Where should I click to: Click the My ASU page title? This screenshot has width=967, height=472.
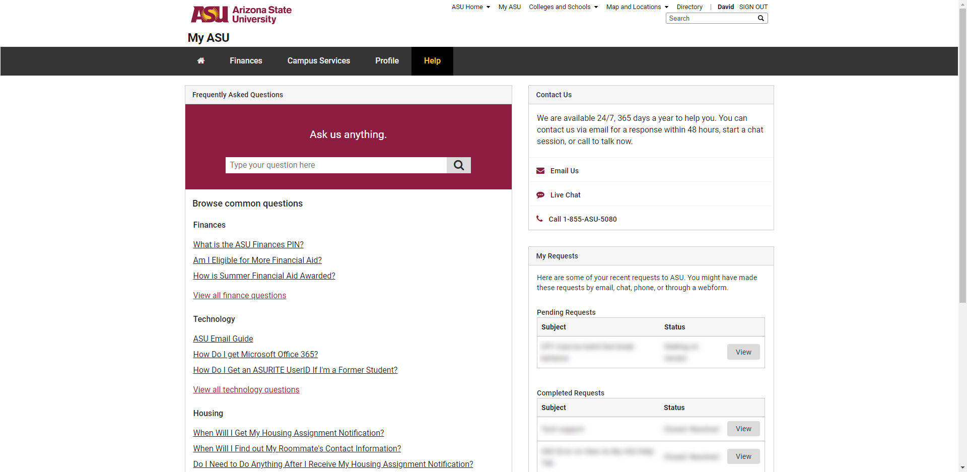point(209,38)
